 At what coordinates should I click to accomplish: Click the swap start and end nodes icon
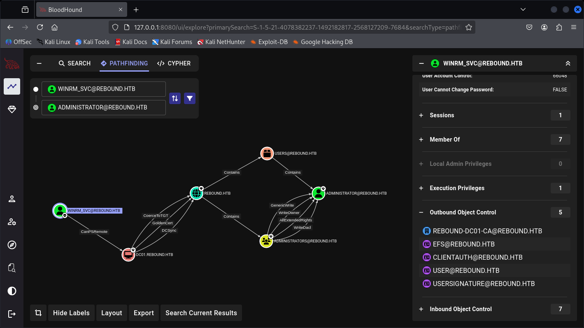point(175,98)
